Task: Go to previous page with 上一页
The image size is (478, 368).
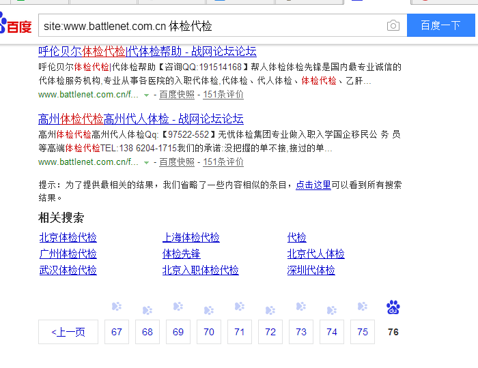Action: pyautogui.click(x=68, y=332)
